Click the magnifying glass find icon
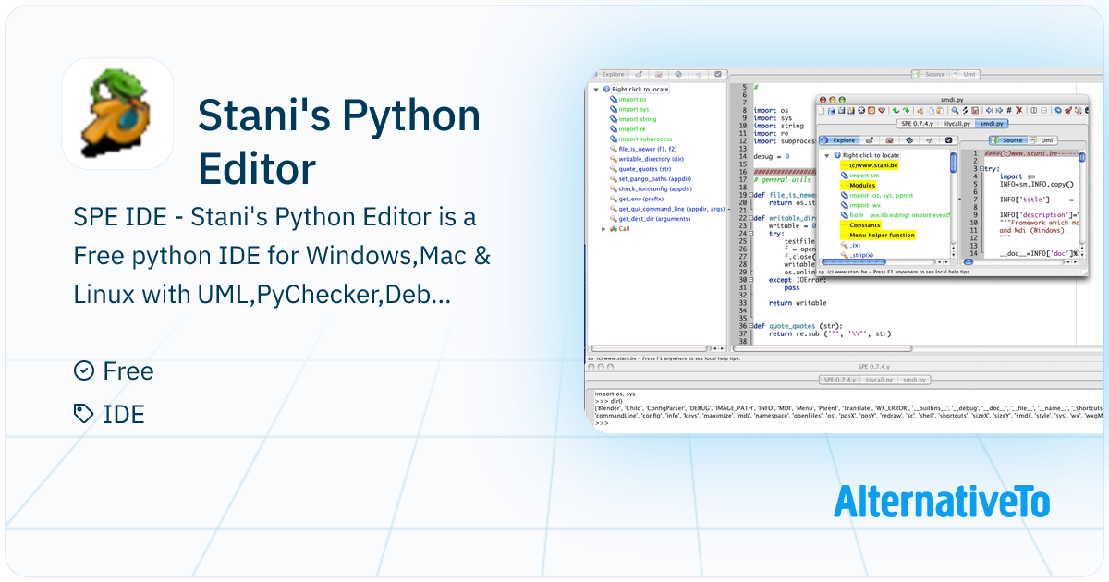The image size is (1109, 582). tap(955, 110)
